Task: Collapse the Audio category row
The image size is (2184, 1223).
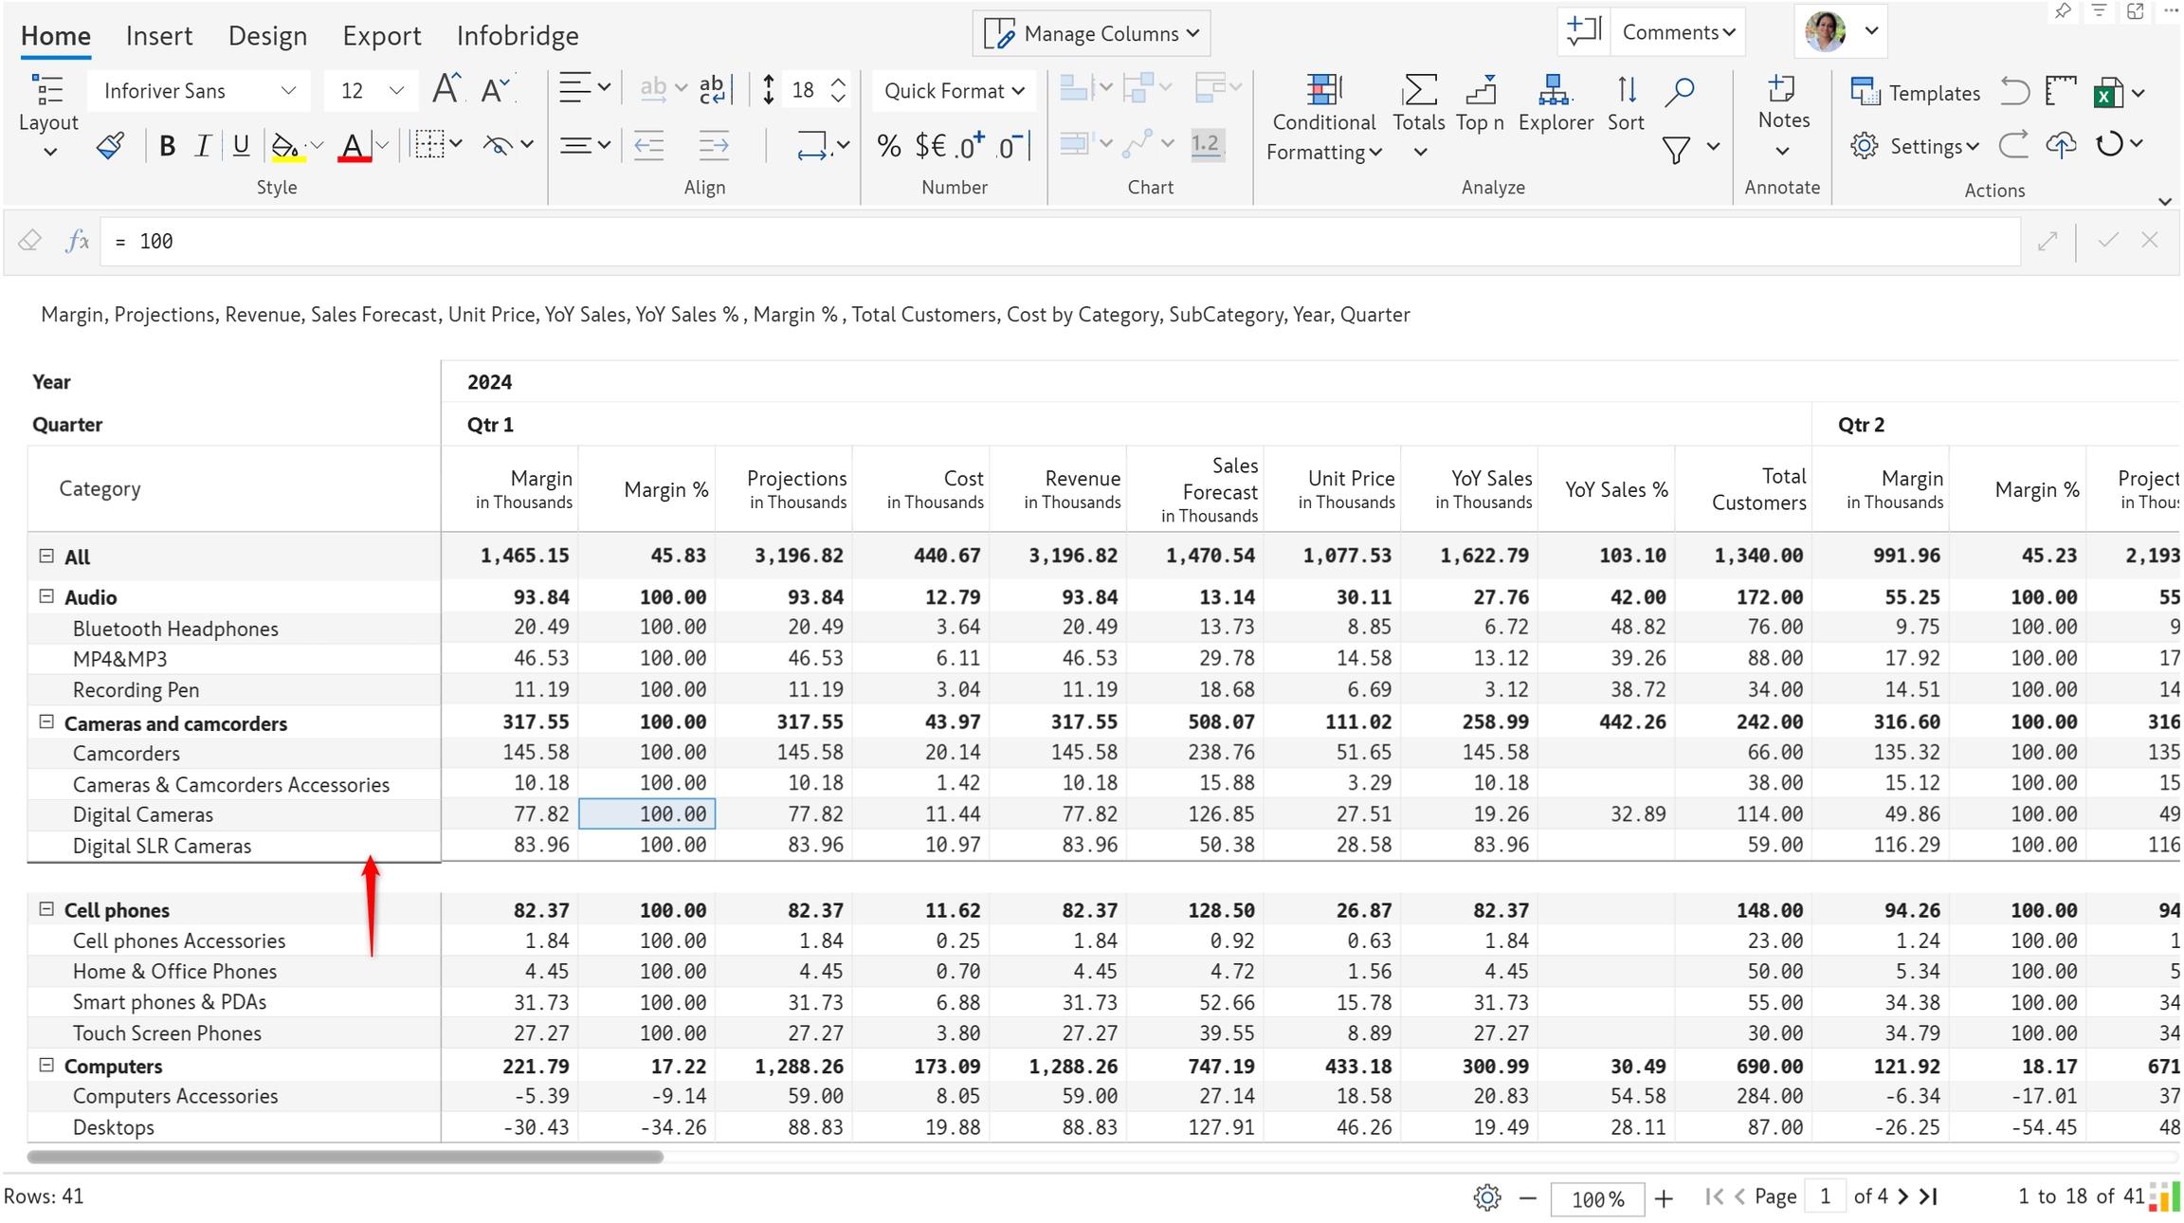Action: point(45,596)
